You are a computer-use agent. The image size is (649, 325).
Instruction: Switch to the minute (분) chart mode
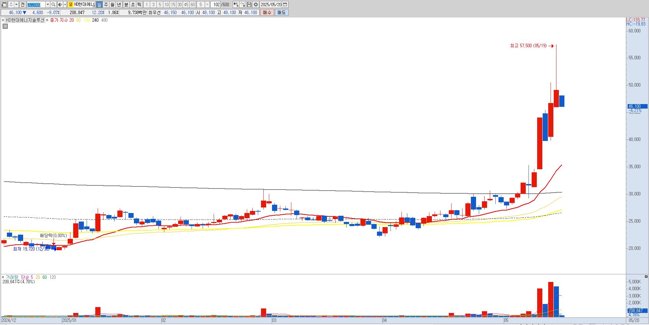(126, 4)
